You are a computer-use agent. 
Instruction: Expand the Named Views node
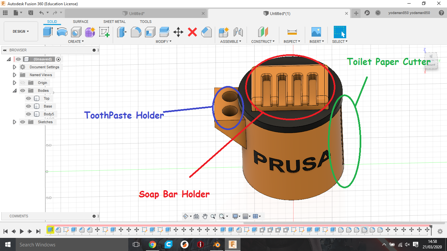click(14, 75)
